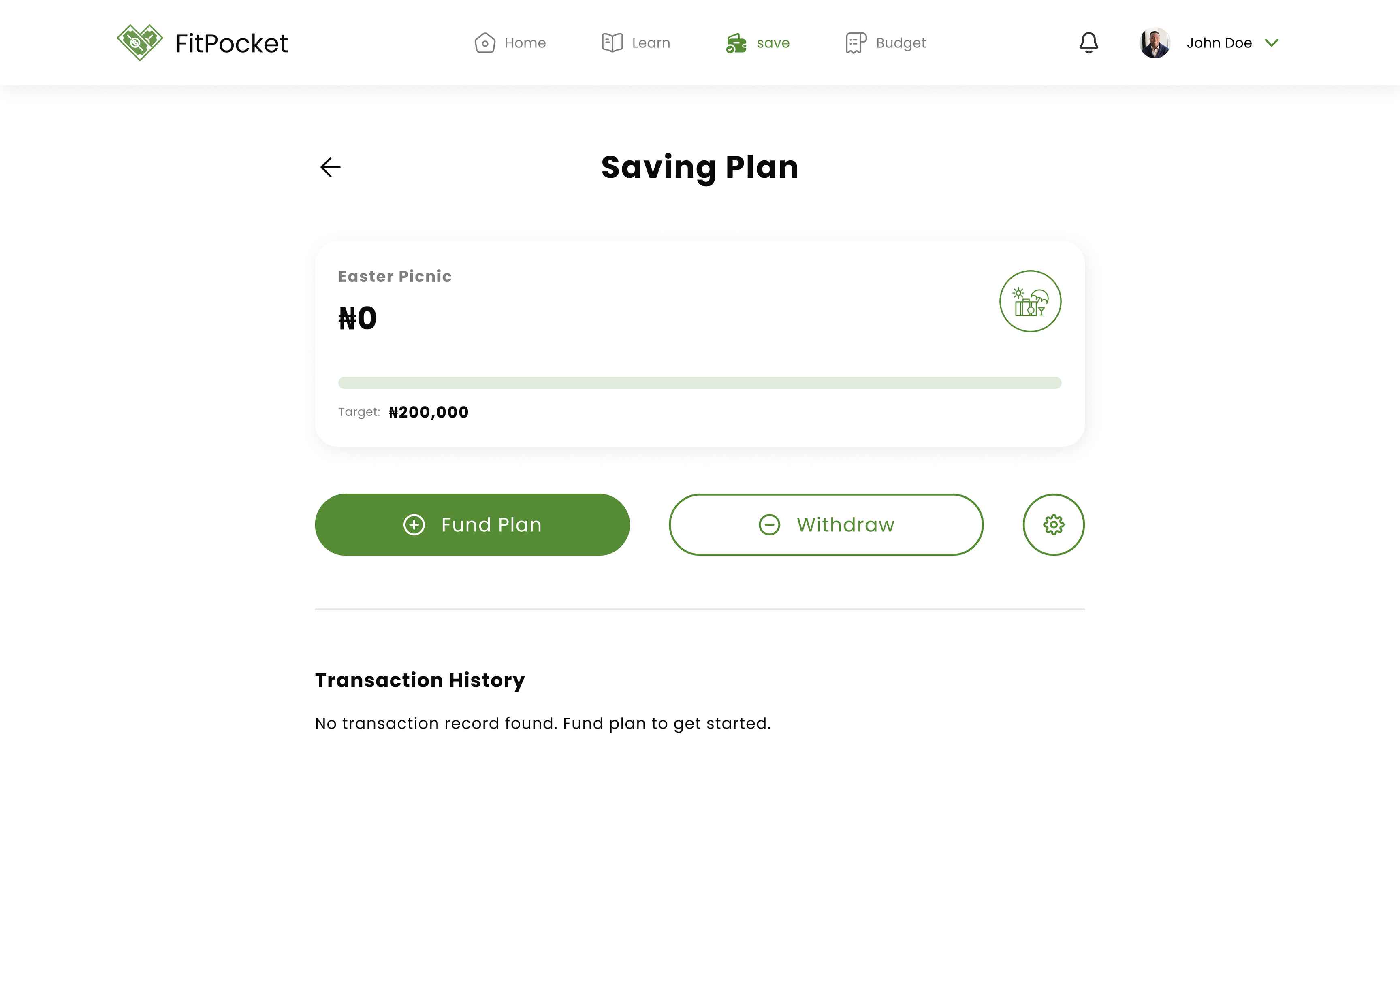
Task: Open plan settings gear button
Action: [1054, 524]
